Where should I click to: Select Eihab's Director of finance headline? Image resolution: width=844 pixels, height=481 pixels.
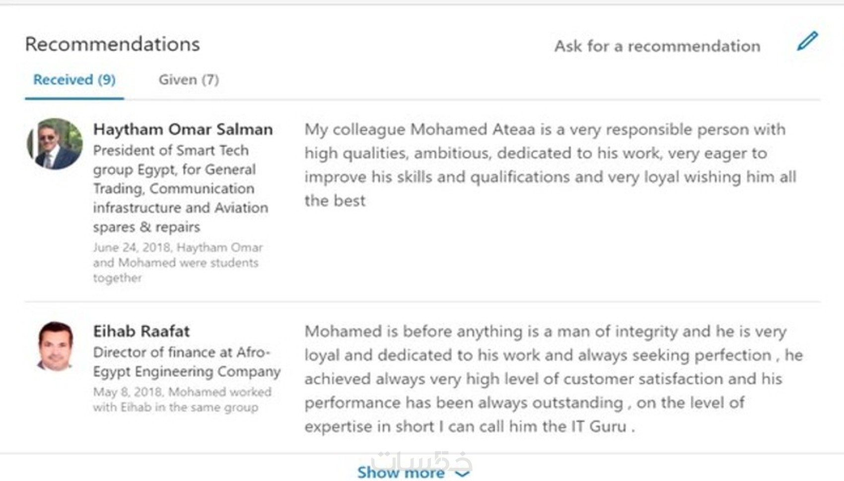point(186,361)
